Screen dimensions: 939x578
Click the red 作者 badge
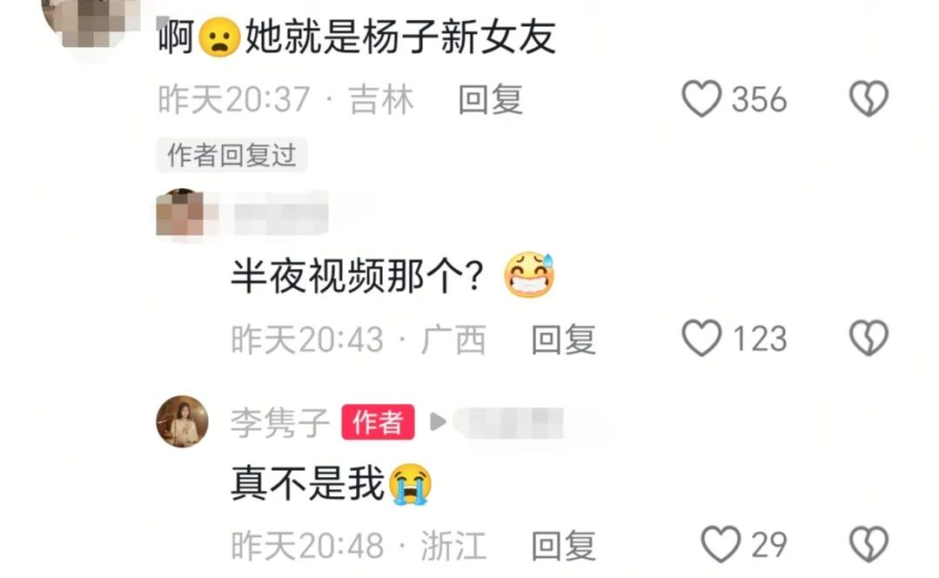point(378,422)
